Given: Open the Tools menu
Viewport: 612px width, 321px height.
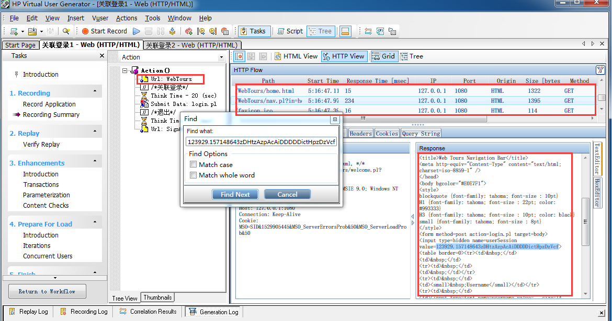Looking at the screenshot, I should (x=153, y=18).
